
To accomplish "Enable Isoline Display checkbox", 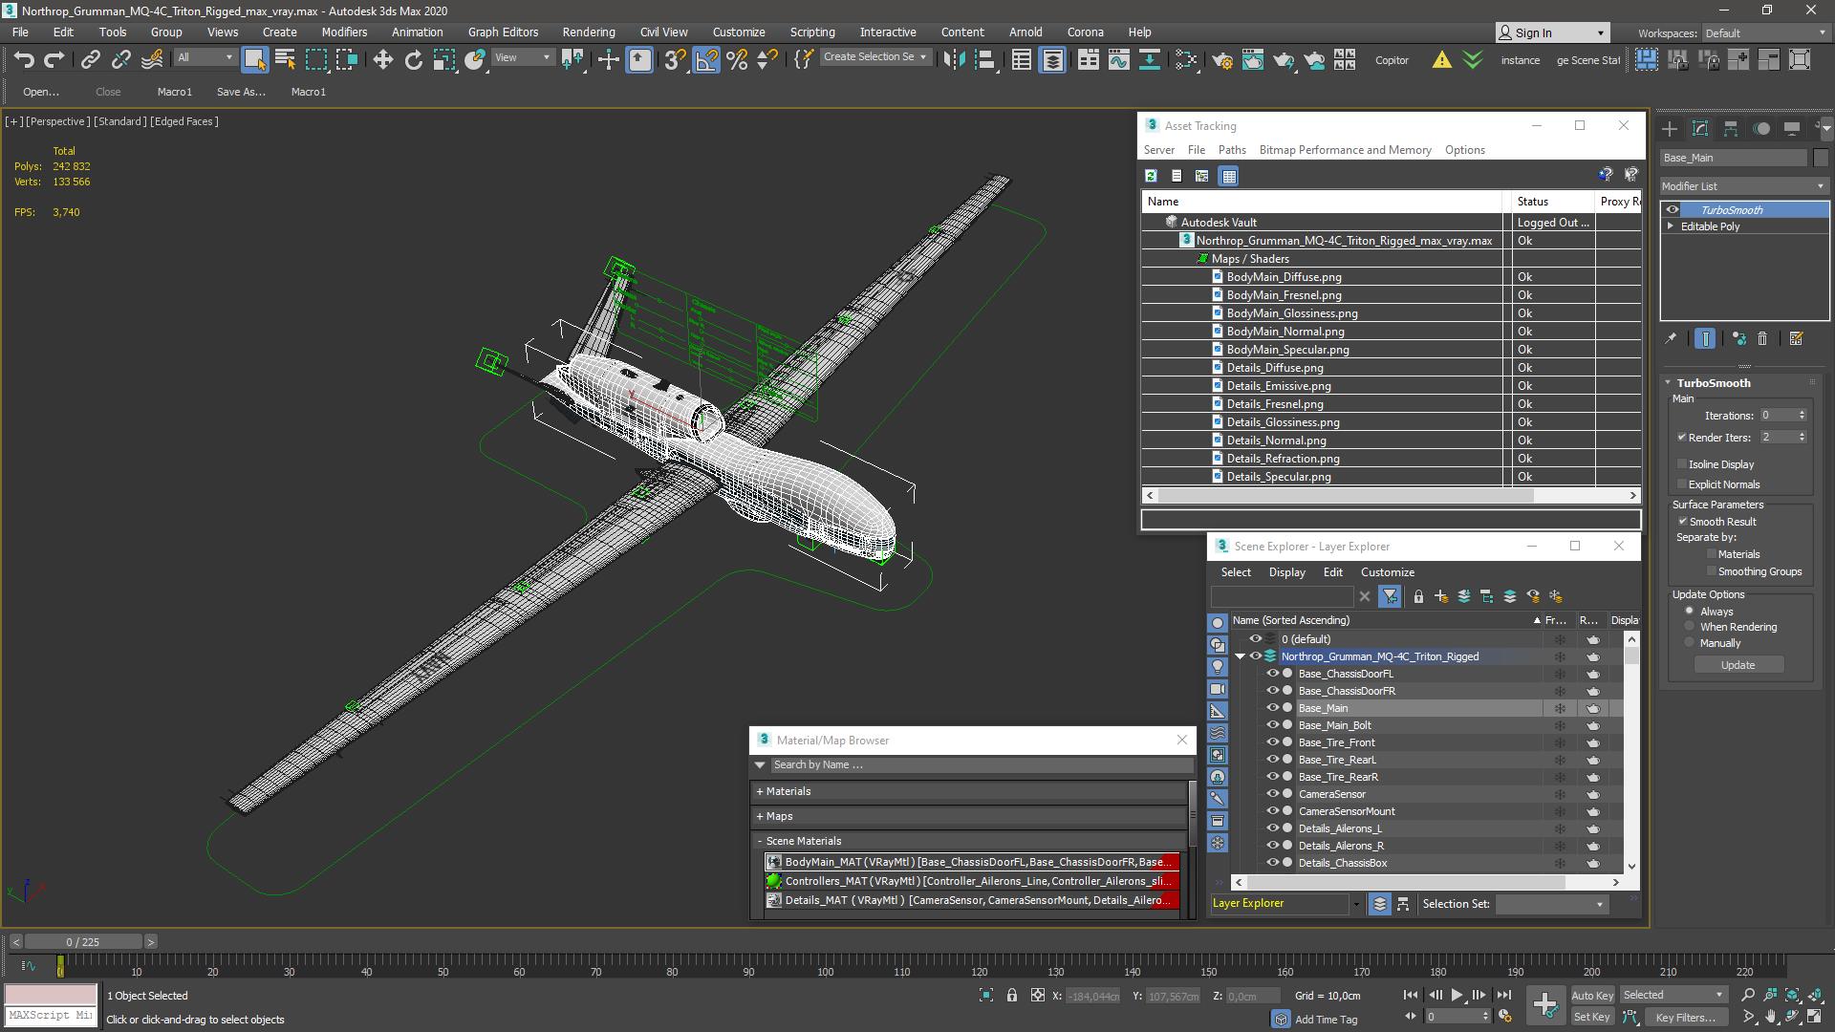I will tap(1682, 464).
